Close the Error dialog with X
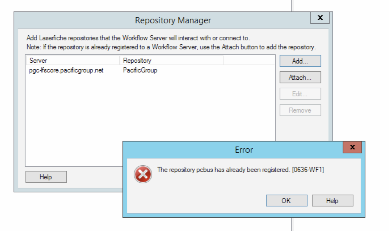This screenshot has height=231, width=389. (352, 147)
